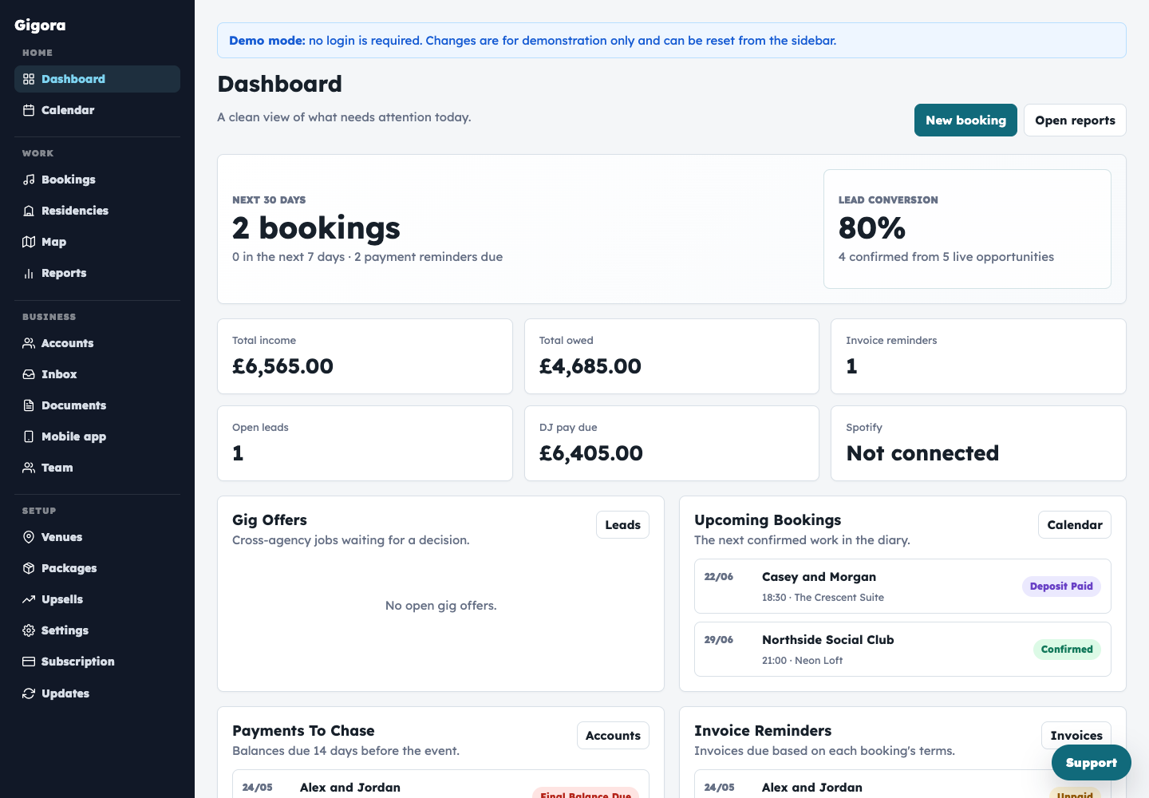This screenshot has height=798, width=1149.
Task: Open the Casey and Morgan booking
Action: [x=902, y=586]
